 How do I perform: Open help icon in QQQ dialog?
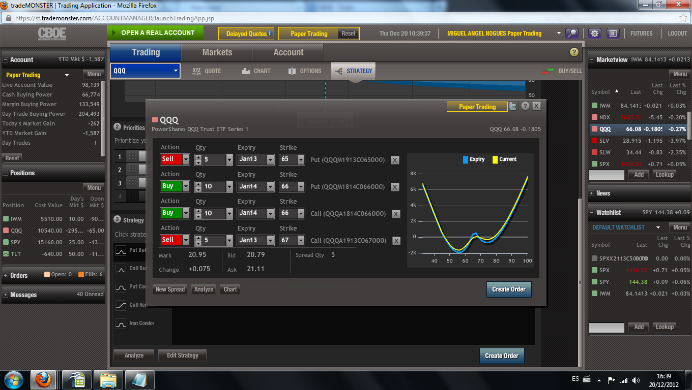tap(525, 106)
